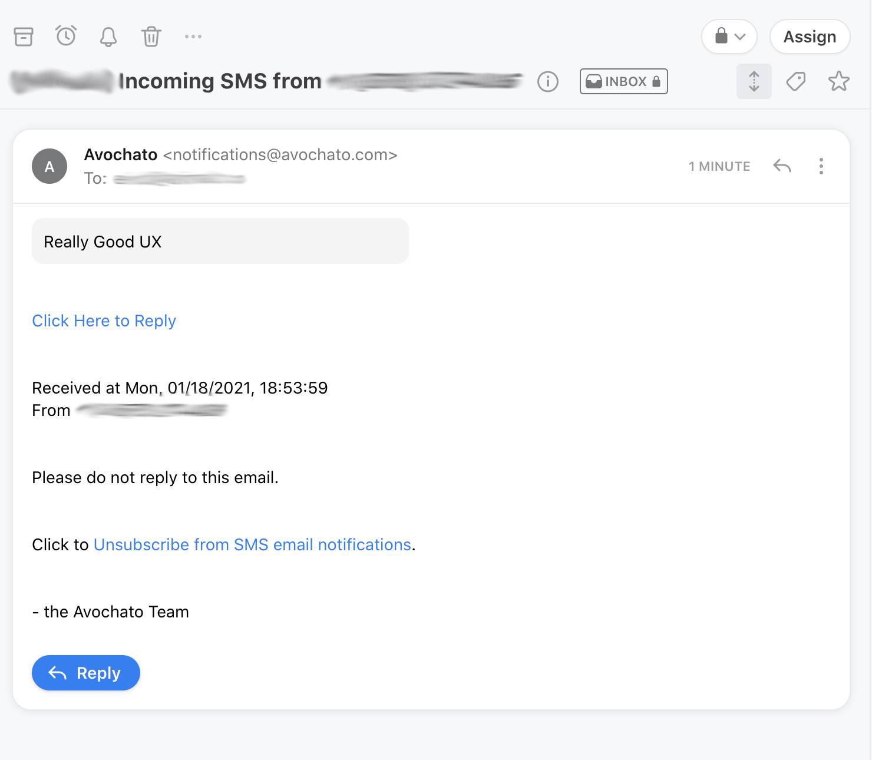
Task: Click the INBOX label badge
Action: [624, 81]
